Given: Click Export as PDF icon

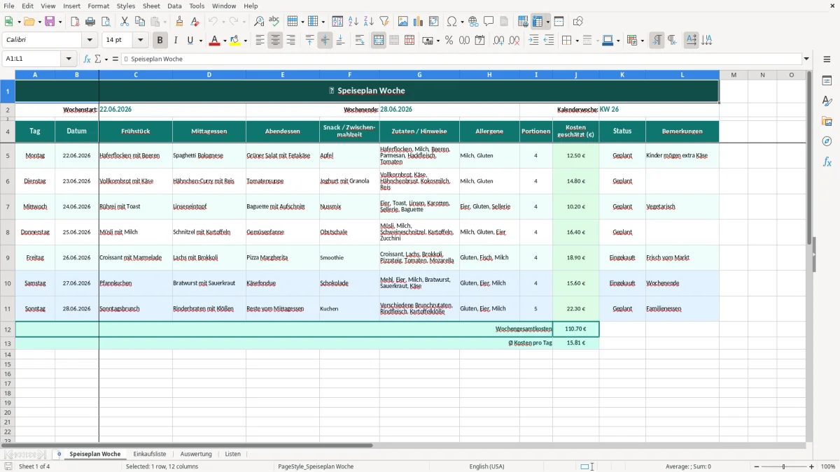Looking at the screenshot, I should coord(75,22).
